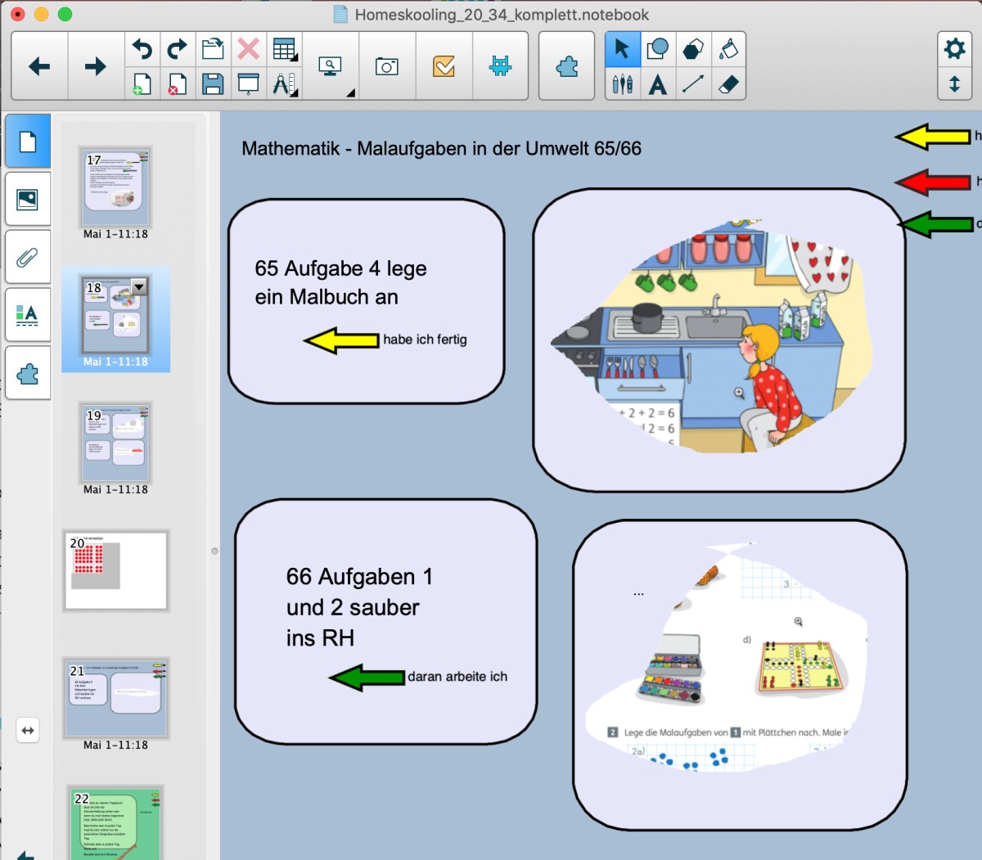Select the arrow Select tool
This screenshot has width=982, height=860.
point(623,49)
